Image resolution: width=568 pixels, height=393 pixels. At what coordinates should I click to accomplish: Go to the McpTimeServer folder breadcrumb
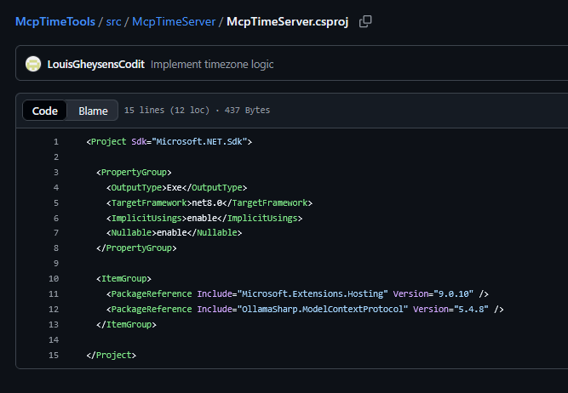point(174,21)
